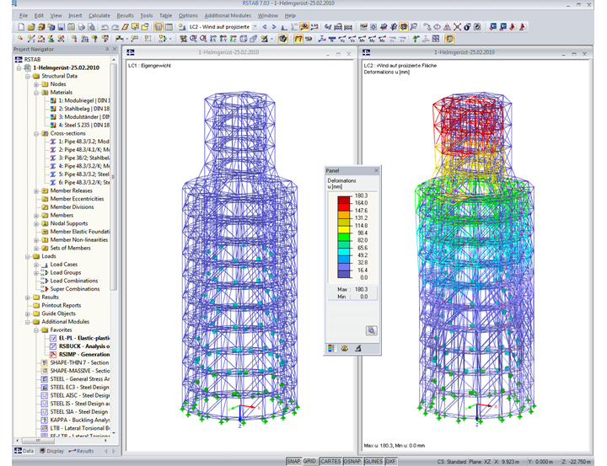Image resolution: width=607 pixels, height=466 pixels.
Task: Show bending moment Mz results icon
Action: coord(382,39)
